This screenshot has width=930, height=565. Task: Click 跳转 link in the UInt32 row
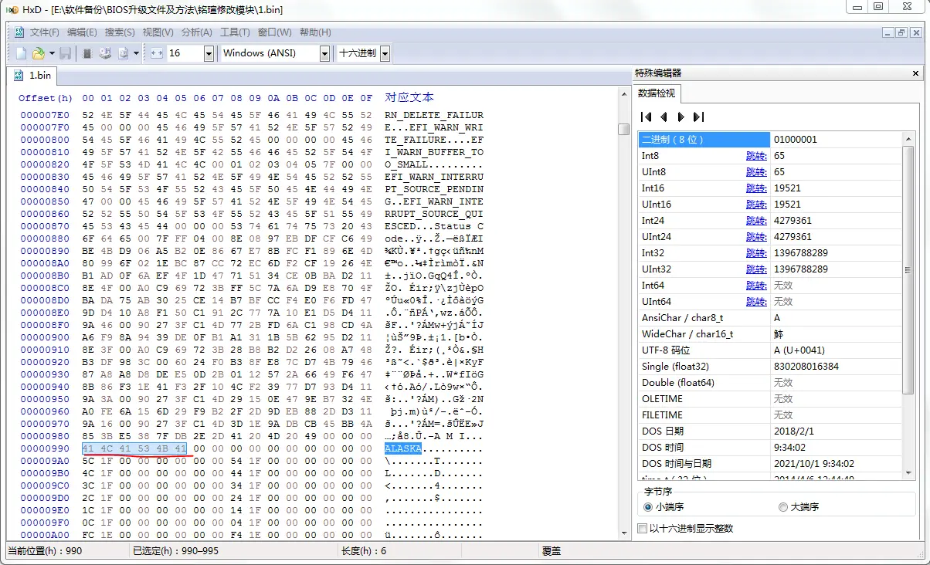coord(756,269)
